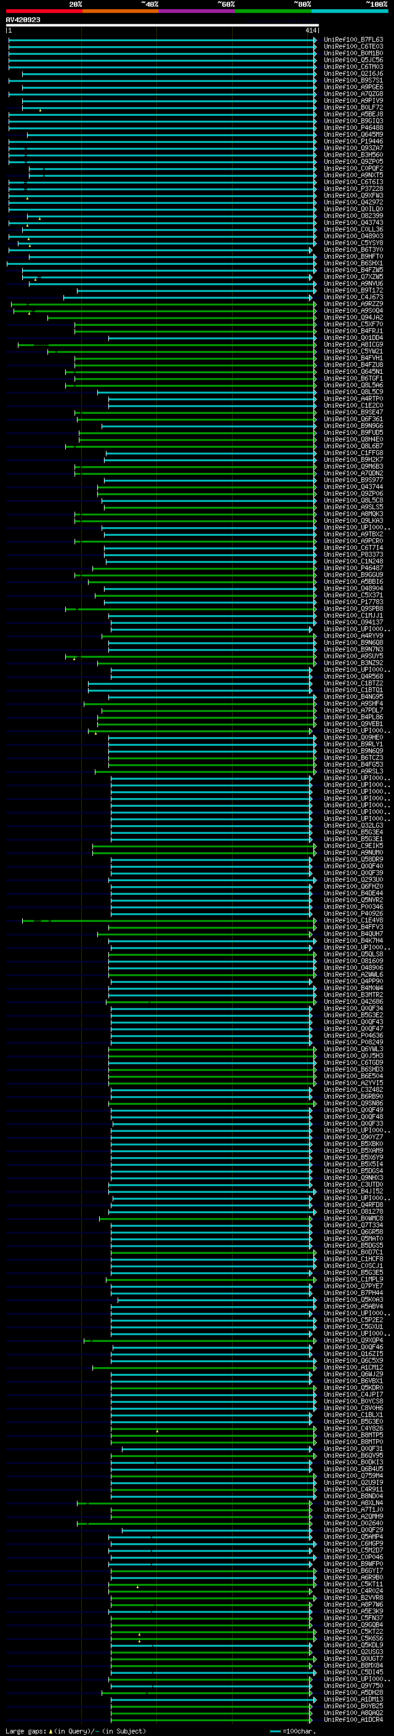Select hit label UniRef100_B3H560

click(x=353, y=155)
